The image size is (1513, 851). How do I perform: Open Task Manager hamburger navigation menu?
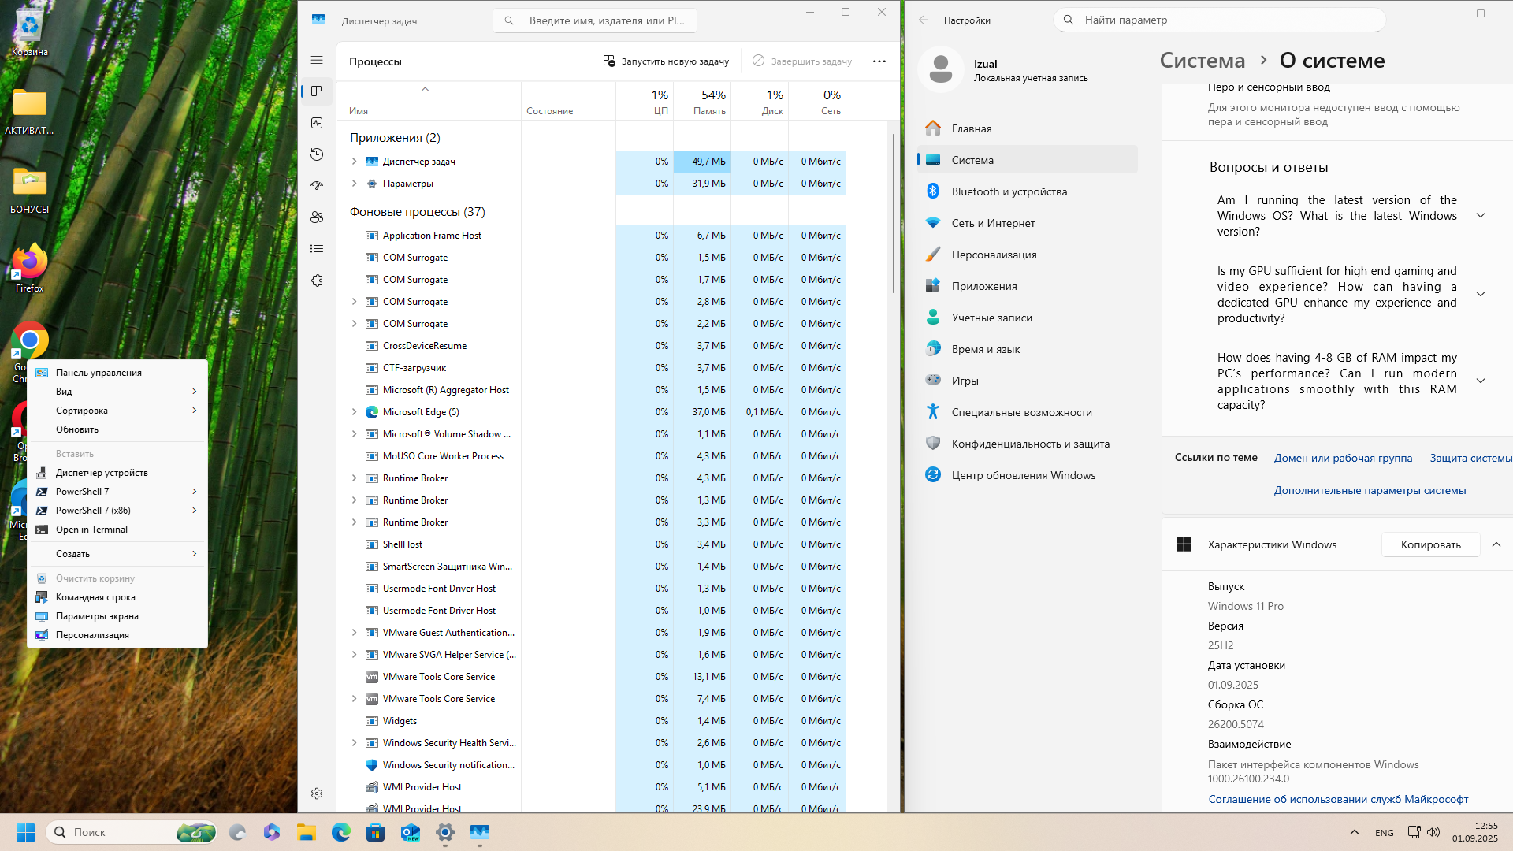317,60
